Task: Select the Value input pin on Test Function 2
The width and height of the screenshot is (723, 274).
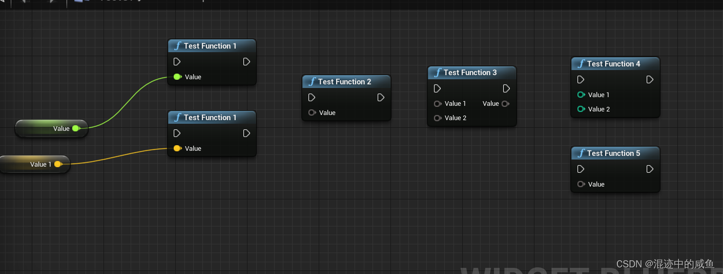Action: click(x=312, y=112)
